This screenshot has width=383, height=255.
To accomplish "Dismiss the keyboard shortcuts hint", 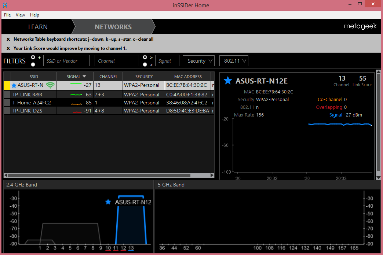I will click(x=8, y=39).
